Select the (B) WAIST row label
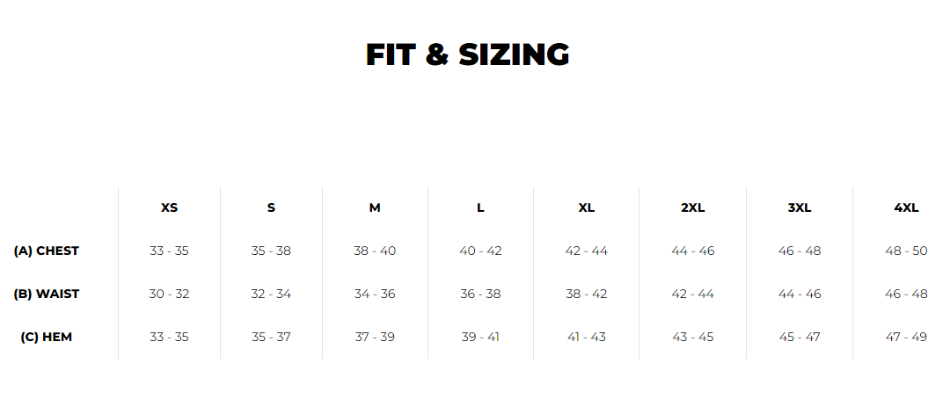Screen dimensions: 950x407 click(x=47, y=294)
